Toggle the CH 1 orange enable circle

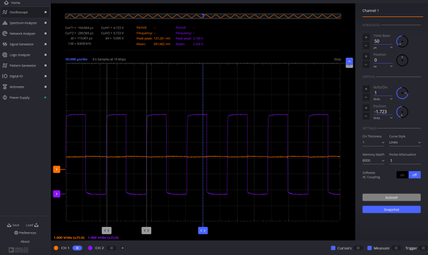56,248
